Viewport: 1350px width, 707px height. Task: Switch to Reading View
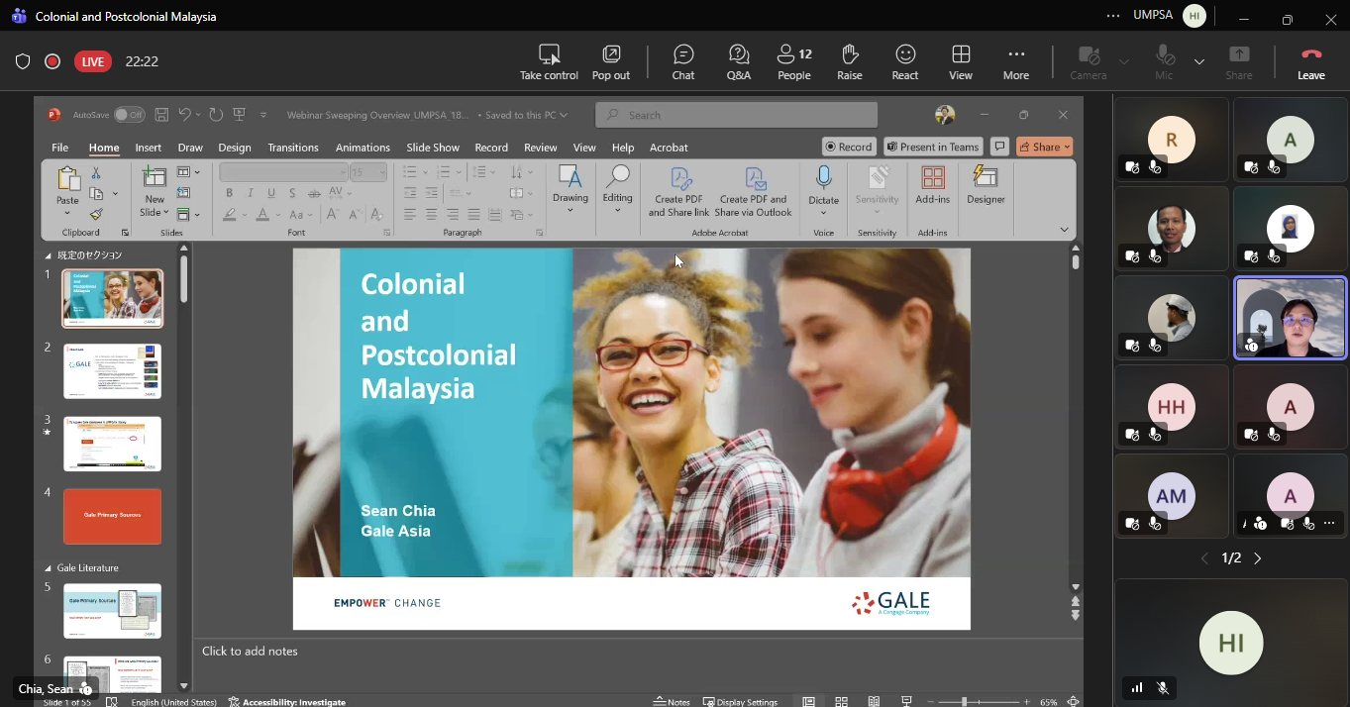[874, 701]
